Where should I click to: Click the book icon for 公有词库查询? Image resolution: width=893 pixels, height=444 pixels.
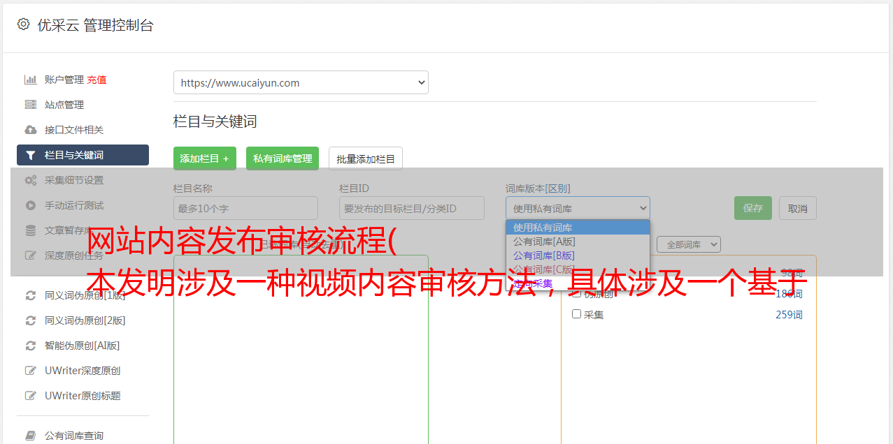[31, 436]
